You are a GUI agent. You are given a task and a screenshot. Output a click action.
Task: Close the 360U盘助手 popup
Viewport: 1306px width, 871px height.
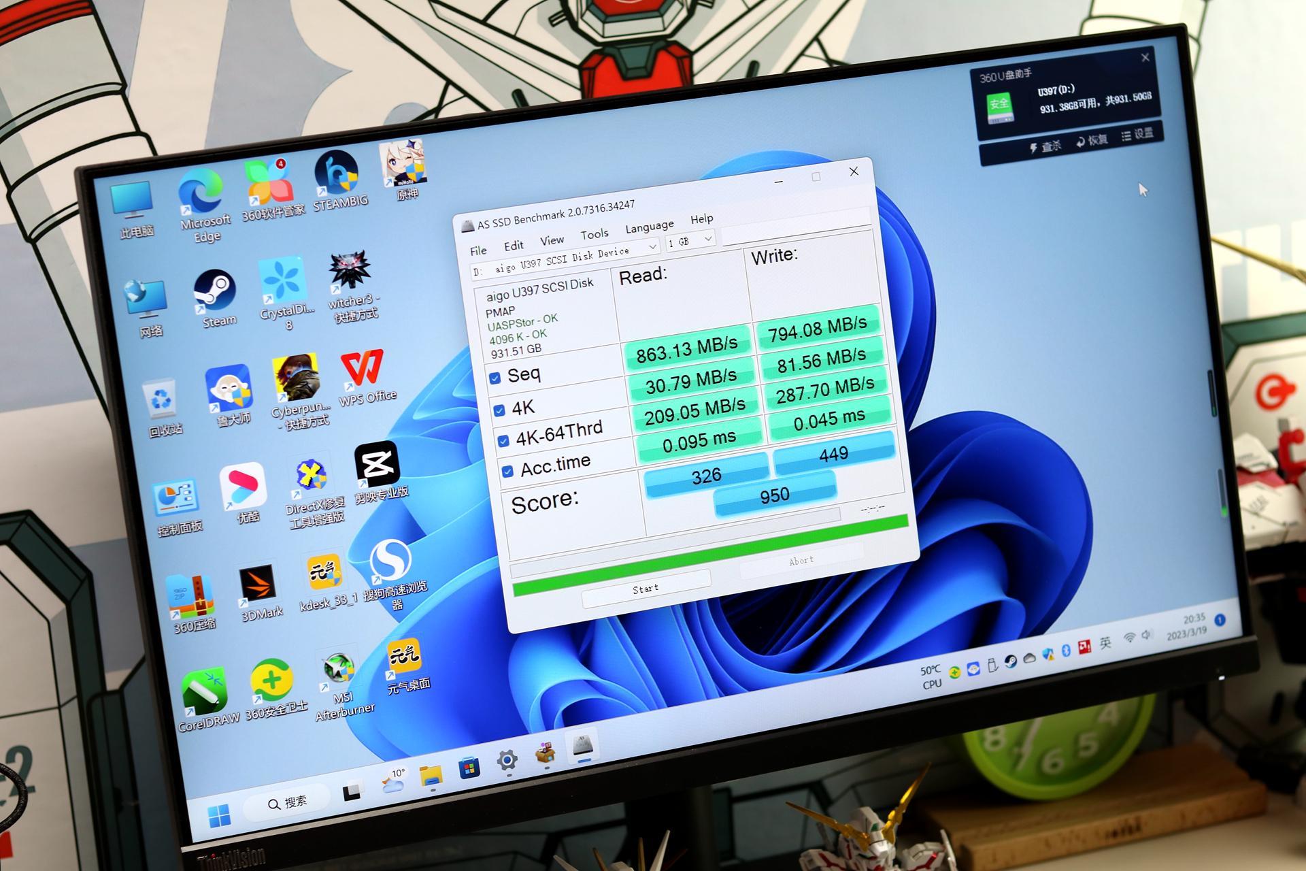1145,58
